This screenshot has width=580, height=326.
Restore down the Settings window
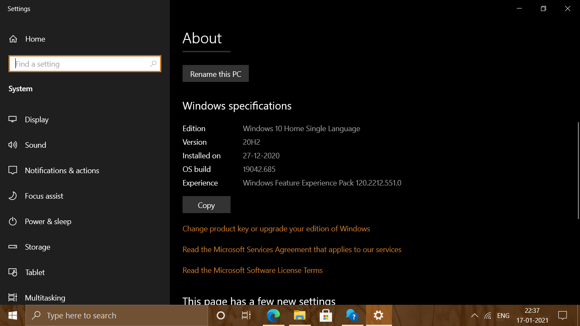click(x=543, y=8)
